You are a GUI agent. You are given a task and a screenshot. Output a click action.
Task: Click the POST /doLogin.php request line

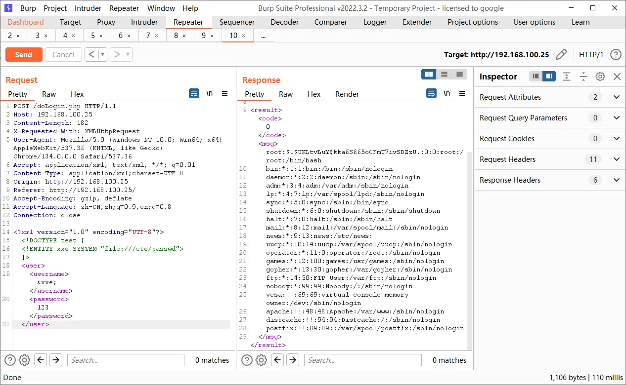(65, 106)
